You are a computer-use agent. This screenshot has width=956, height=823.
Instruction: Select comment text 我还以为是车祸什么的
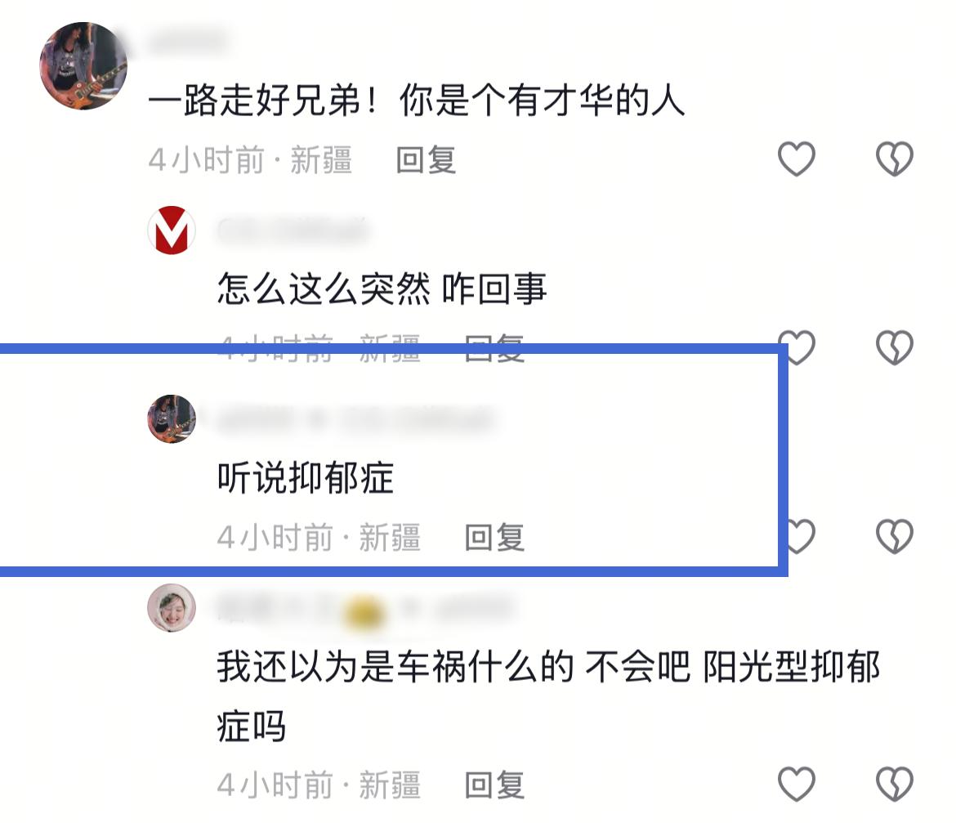click(x=395, y=666)
